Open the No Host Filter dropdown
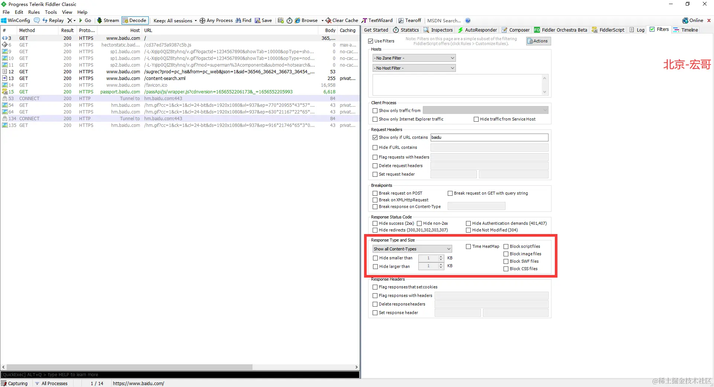The width and height of the screenshot is (714, 387). coord(414,68)
